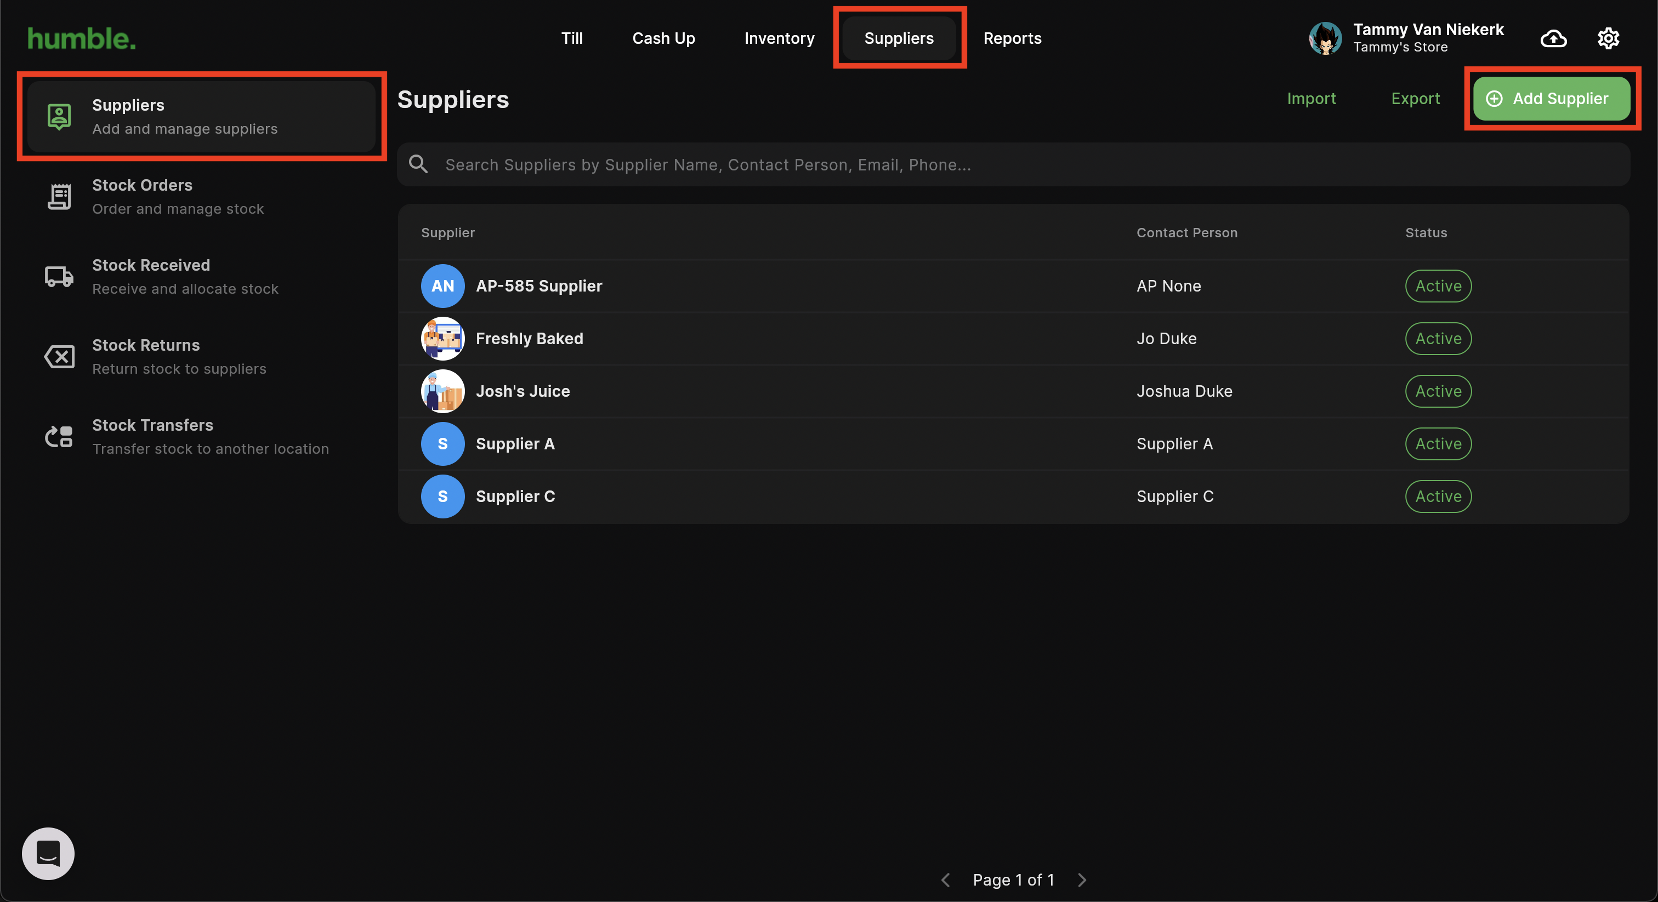Select the Suppliers top tab
Image resolution: width=1658 pixels, height=902 pixels.
click(899, 38)
